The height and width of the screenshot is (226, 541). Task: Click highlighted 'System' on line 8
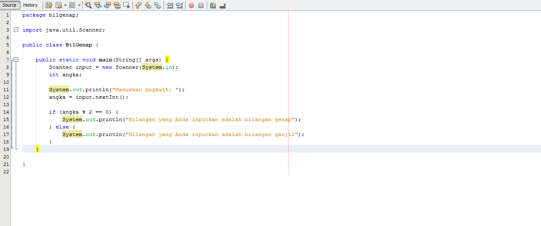(x=152, y=67)
